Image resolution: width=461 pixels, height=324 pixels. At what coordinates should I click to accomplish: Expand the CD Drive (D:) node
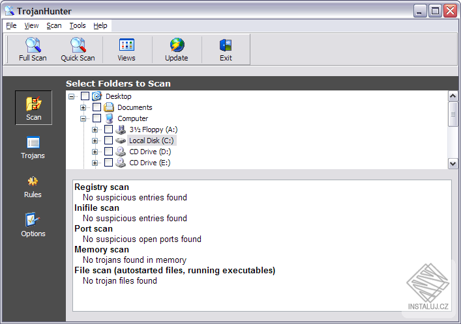tap(95, 152)
